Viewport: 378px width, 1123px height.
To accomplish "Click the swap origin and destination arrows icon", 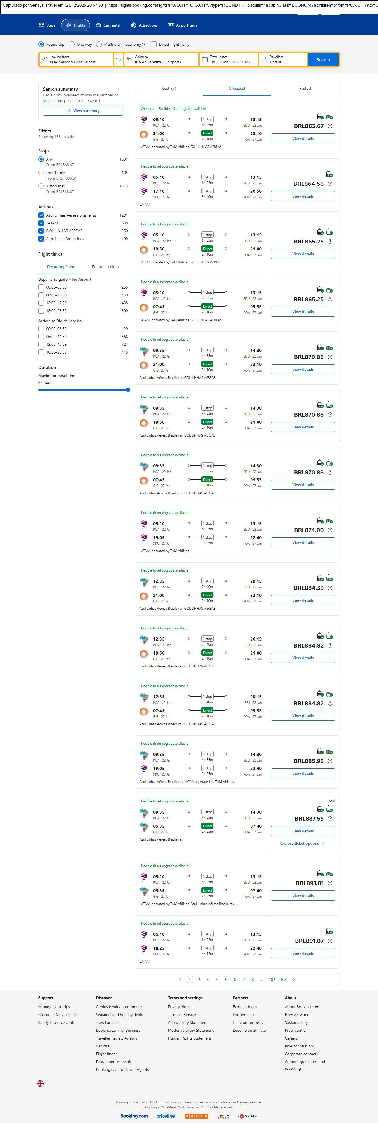I will (x=119, y=60).
